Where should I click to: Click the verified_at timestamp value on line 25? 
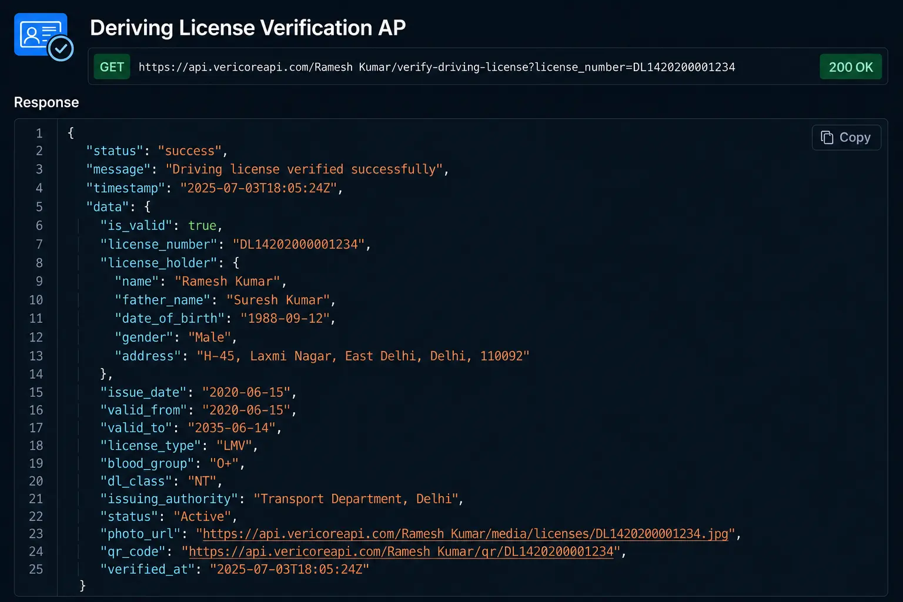point(290,569)
